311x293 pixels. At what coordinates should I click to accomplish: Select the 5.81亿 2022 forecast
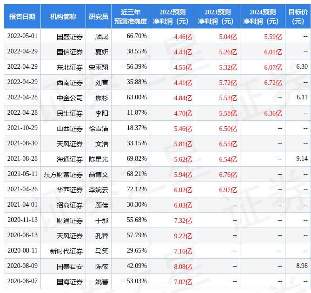[x=183, y=144]
